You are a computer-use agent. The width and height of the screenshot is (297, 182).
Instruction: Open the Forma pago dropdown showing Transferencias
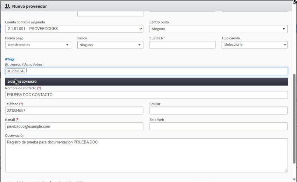[x=38, y=45]
